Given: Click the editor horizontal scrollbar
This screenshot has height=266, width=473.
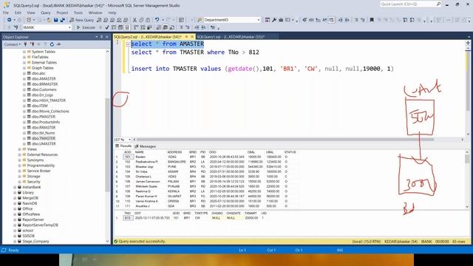Looking at the screenshot, I should coord(285,140).
